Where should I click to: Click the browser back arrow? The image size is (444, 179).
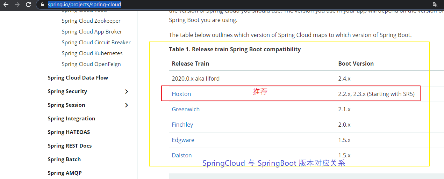coord(6,5)
